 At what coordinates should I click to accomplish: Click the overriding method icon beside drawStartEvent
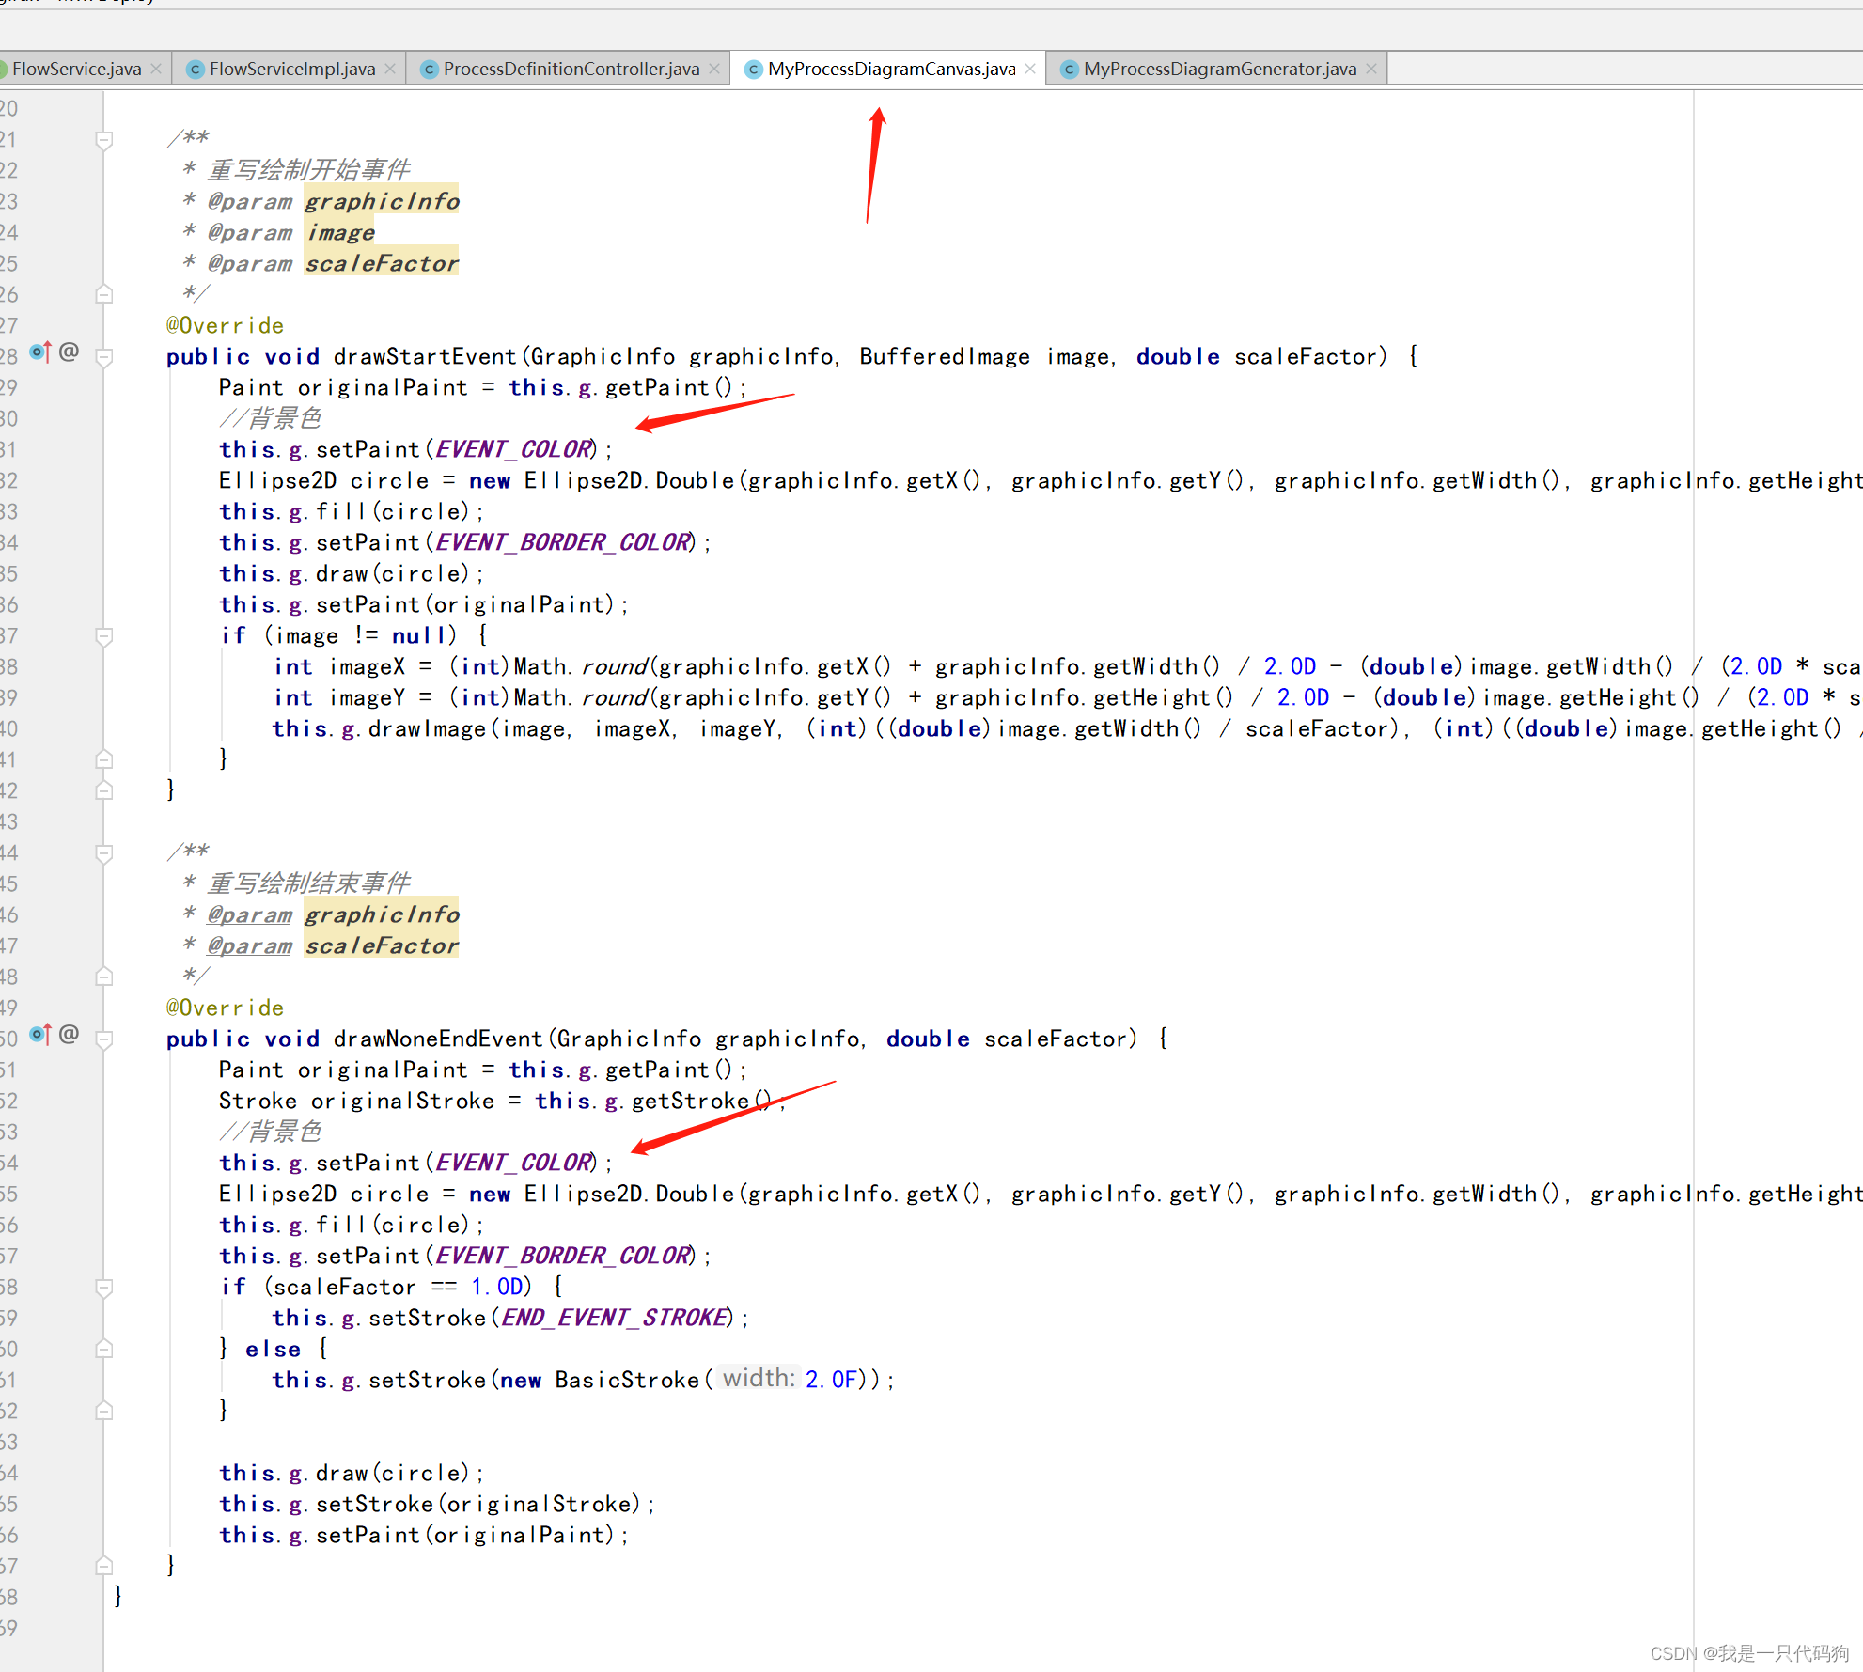click(x=39, y=352)
